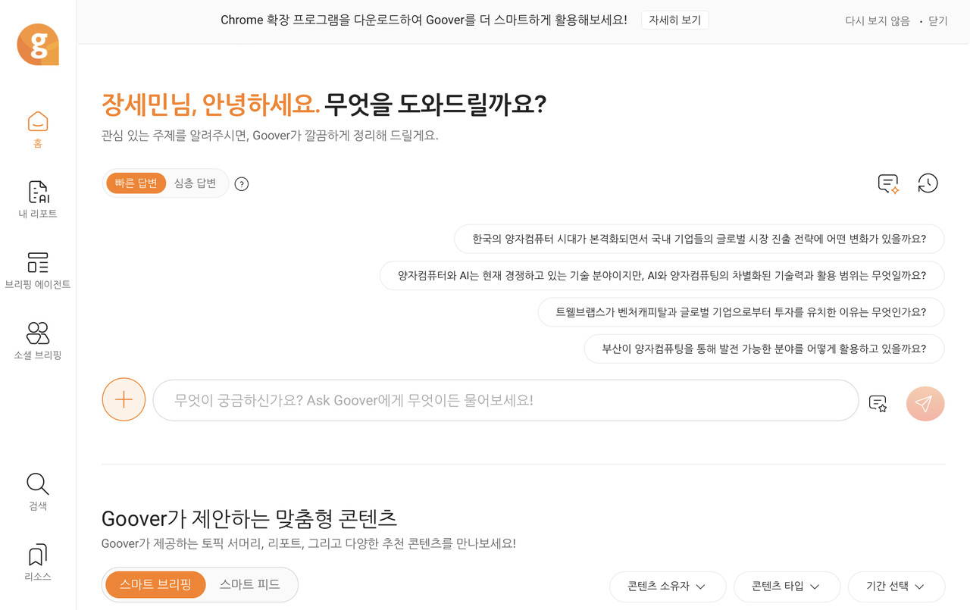This screenshot has height=610, width=970.
Task: Click 다시 보지 않음 link
Action: 878,21
